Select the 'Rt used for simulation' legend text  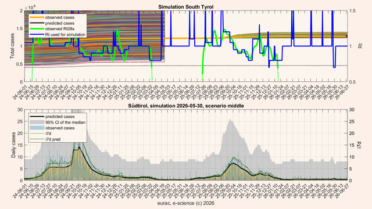point(65,35)
